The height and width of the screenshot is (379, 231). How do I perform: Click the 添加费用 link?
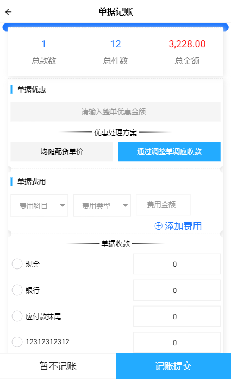click(x=178, y=226)
